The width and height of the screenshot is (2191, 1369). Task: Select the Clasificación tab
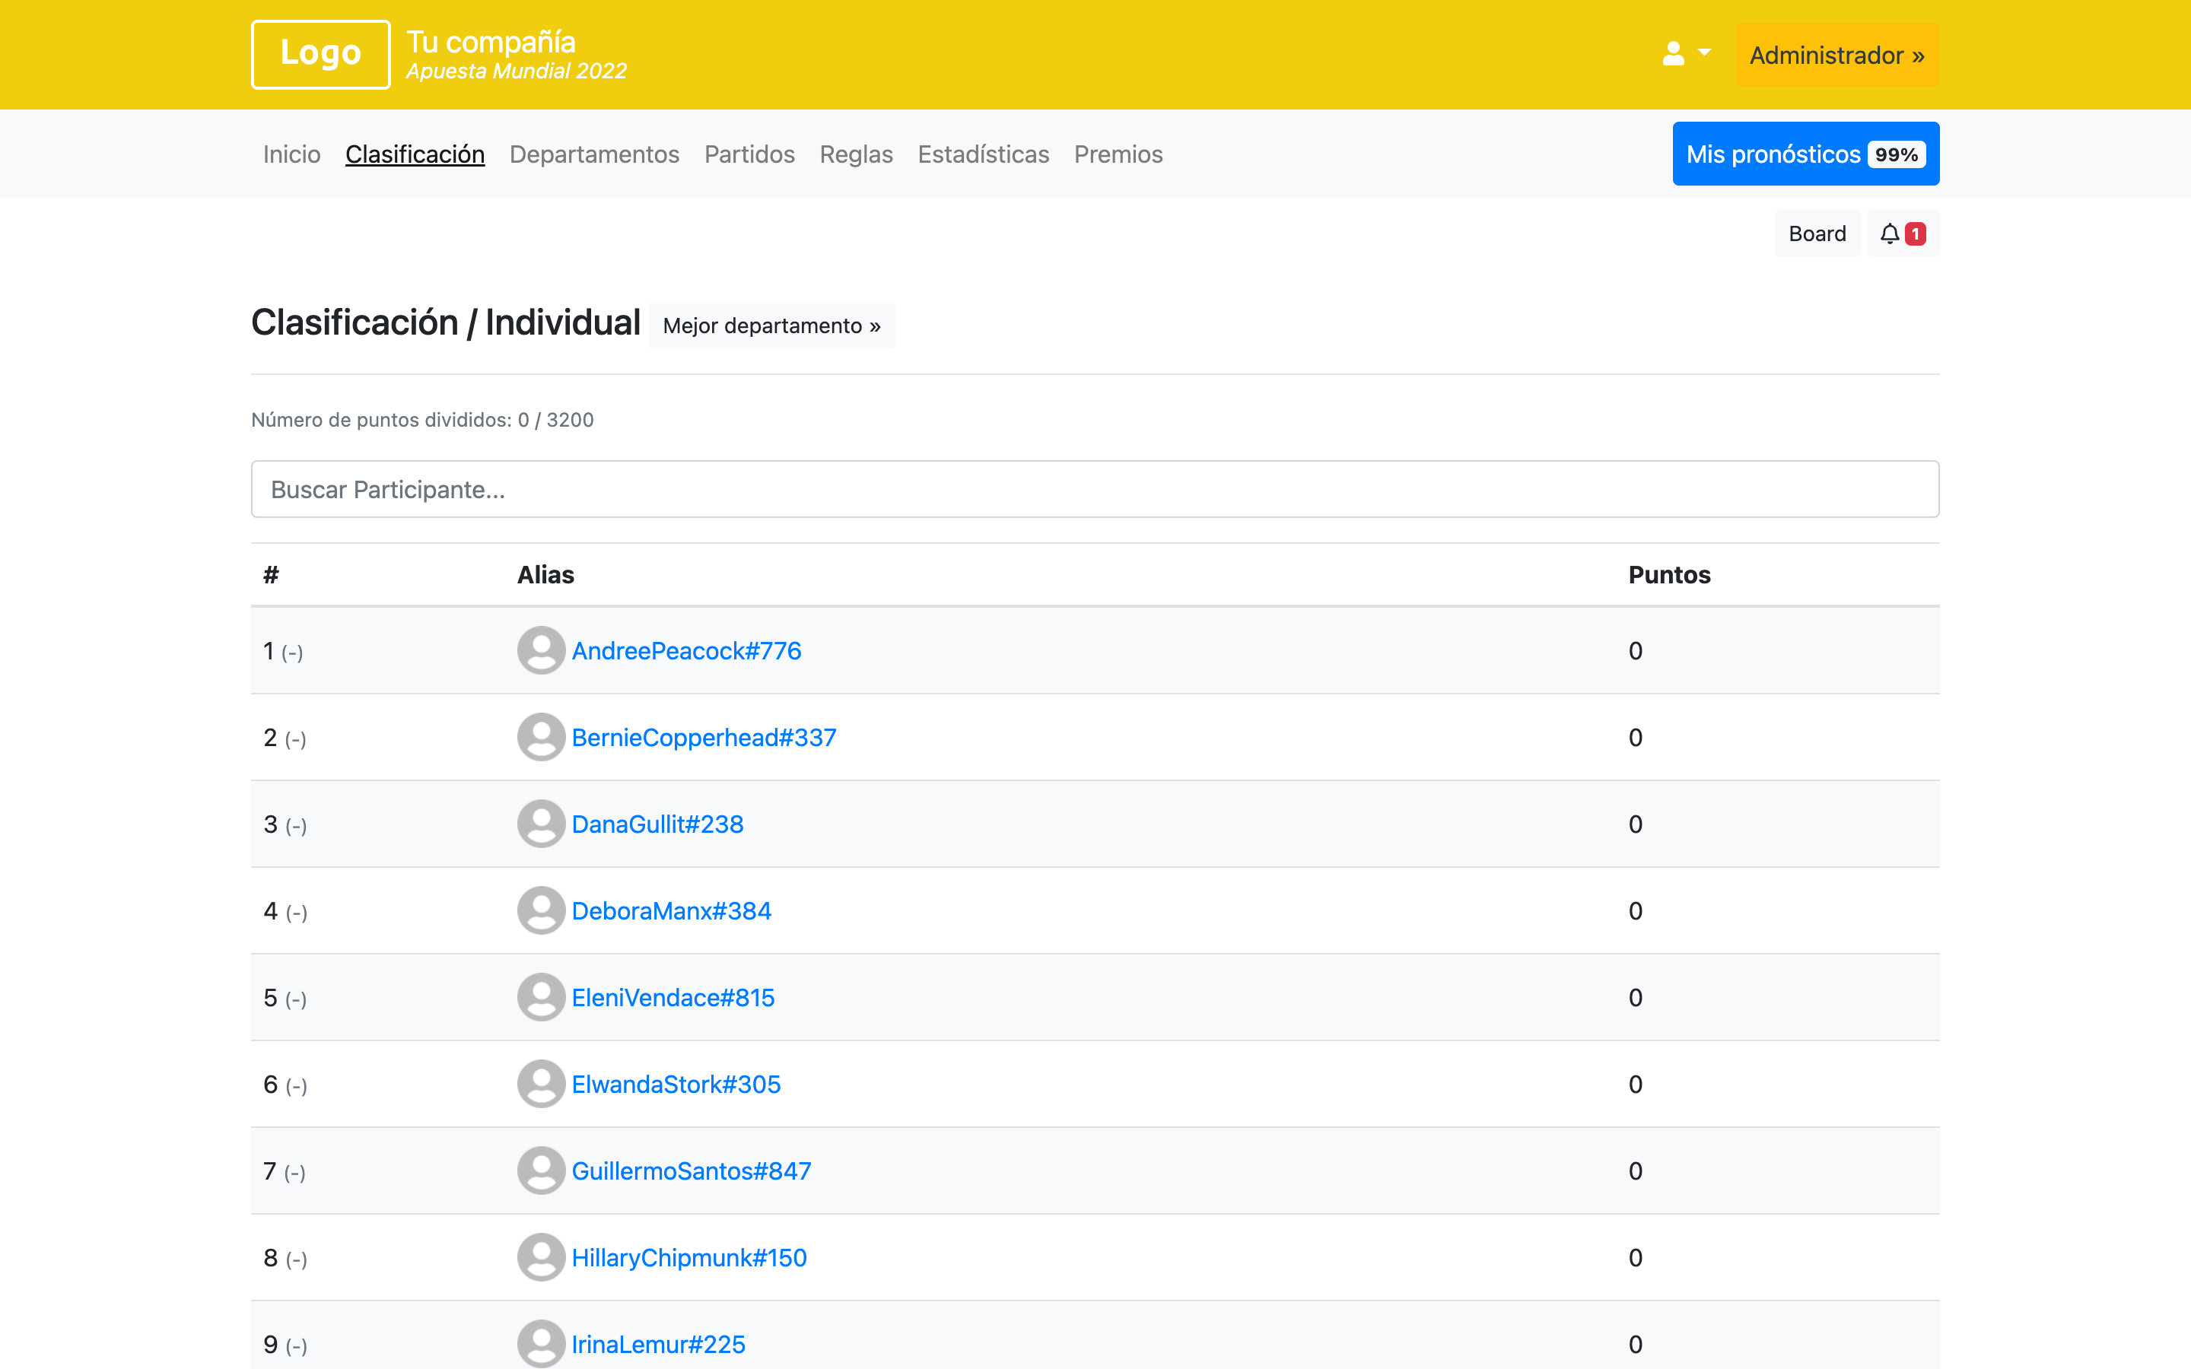(415, 154)
